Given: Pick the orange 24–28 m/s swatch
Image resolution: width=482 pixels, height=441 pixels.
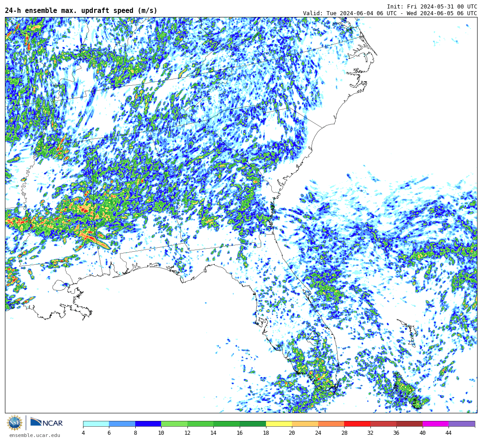Looking at the screenshot, I should 331,424.
